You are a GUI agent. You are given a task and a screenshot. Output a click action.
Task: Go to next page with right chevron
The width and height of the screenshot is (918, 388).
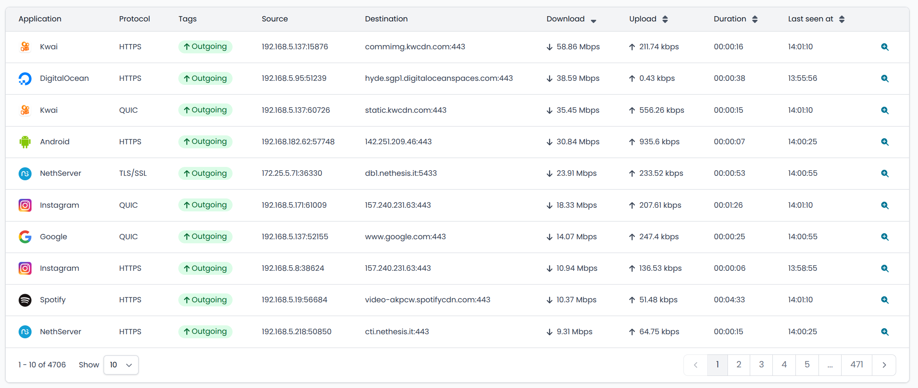[x=884, y=365]
